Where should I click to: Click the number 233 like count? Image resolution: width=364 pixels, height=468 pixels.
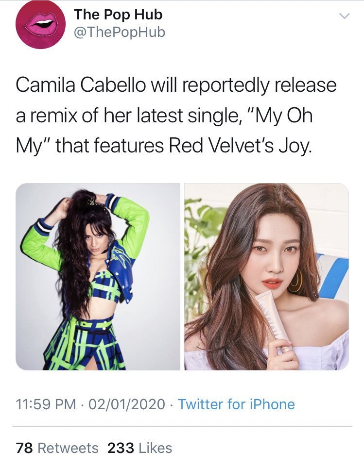tap(121, 448)
